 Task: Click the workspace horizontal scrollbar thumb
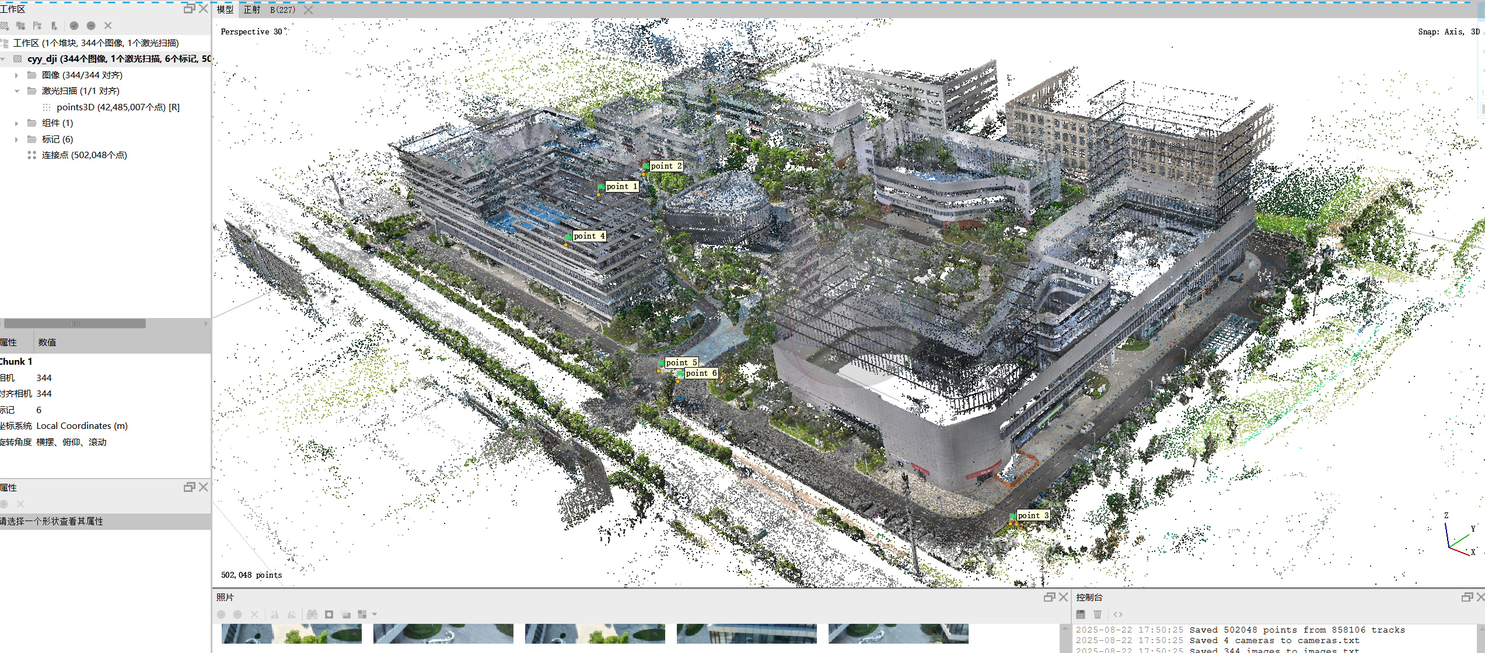(75, 323)
